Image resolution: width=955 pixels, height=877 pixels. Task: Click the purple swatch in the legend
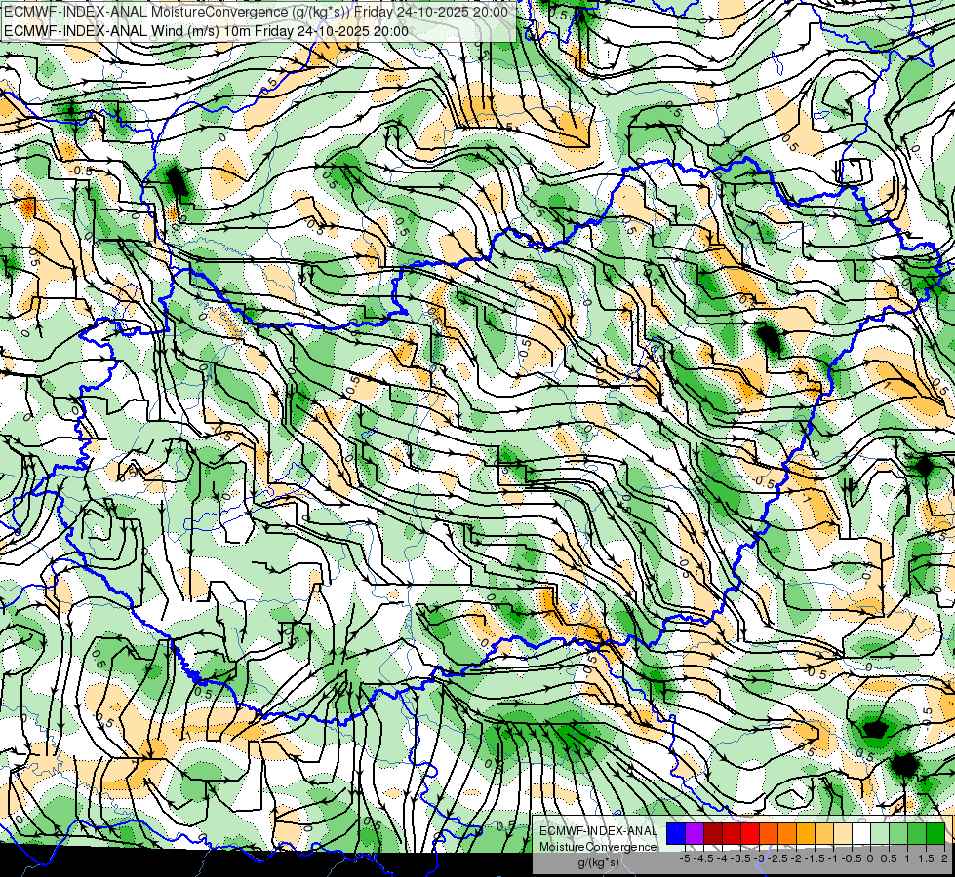tap(695, 834)
